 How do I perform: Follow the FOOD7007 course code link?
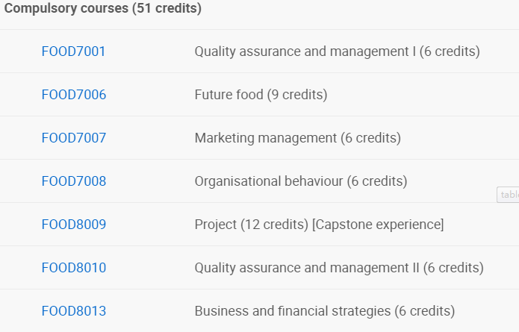[74, 138]
